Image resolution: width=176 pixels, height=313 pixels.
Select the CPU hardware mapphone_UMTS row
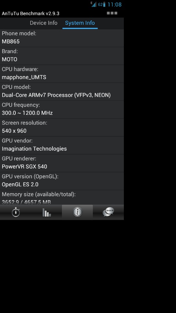click(62, 74)
